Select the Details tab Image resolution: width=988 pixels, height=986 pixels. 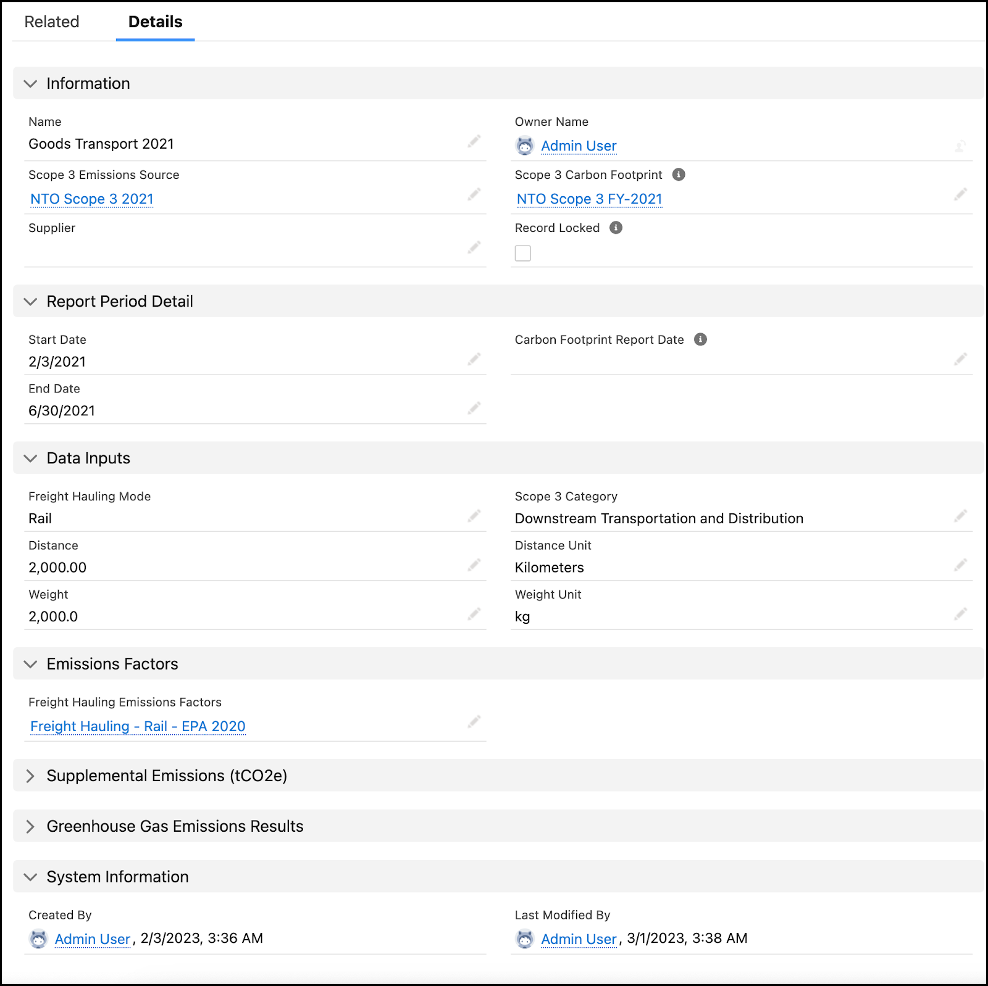click(x=155, y=22)
